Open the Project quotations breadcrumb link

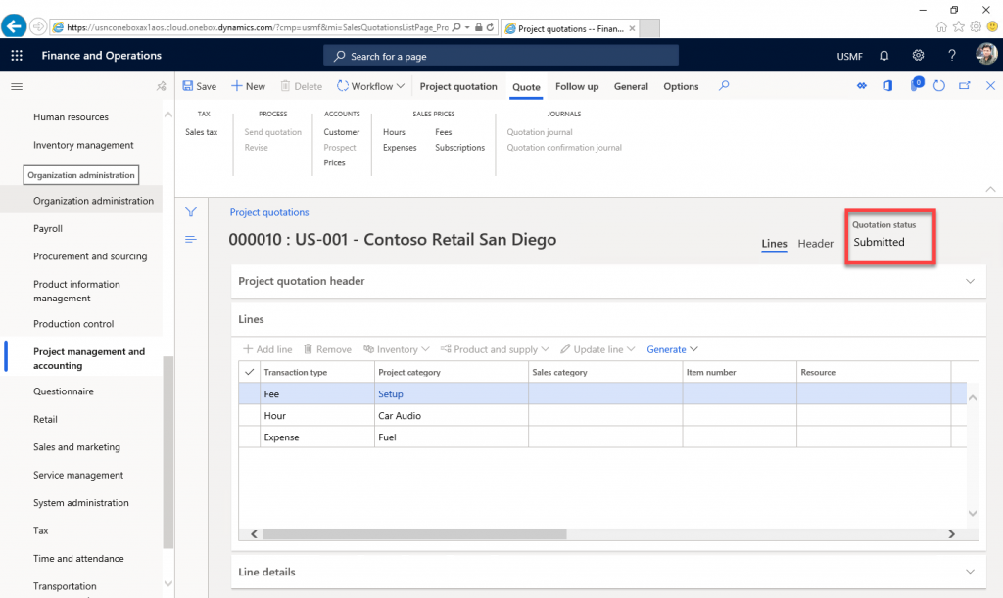[269, 211]
